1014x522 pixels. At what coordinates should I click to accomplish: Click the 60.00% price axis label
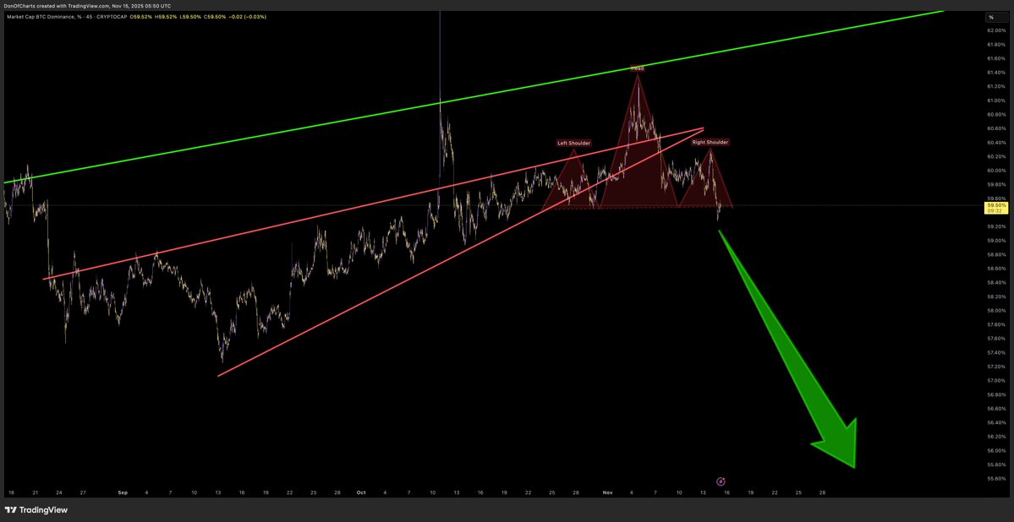point(996,171)
